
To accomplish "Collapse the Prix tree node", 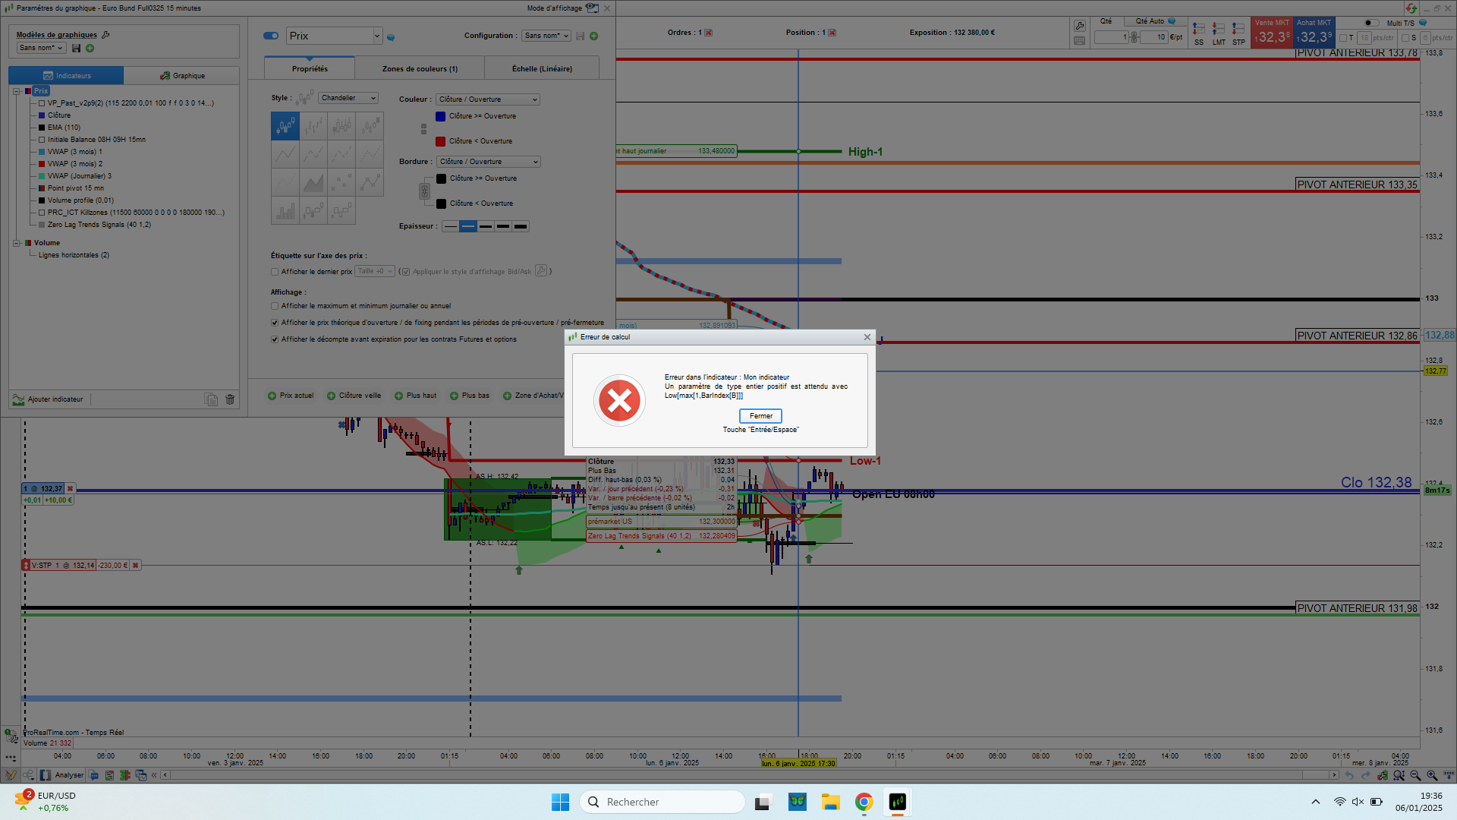I will [x=16, y=91].
